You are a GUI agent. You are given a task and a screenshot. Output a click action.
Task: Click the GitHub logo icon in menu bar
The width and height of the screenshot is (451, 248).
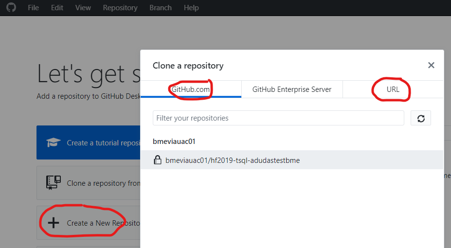tap(11, 8)
